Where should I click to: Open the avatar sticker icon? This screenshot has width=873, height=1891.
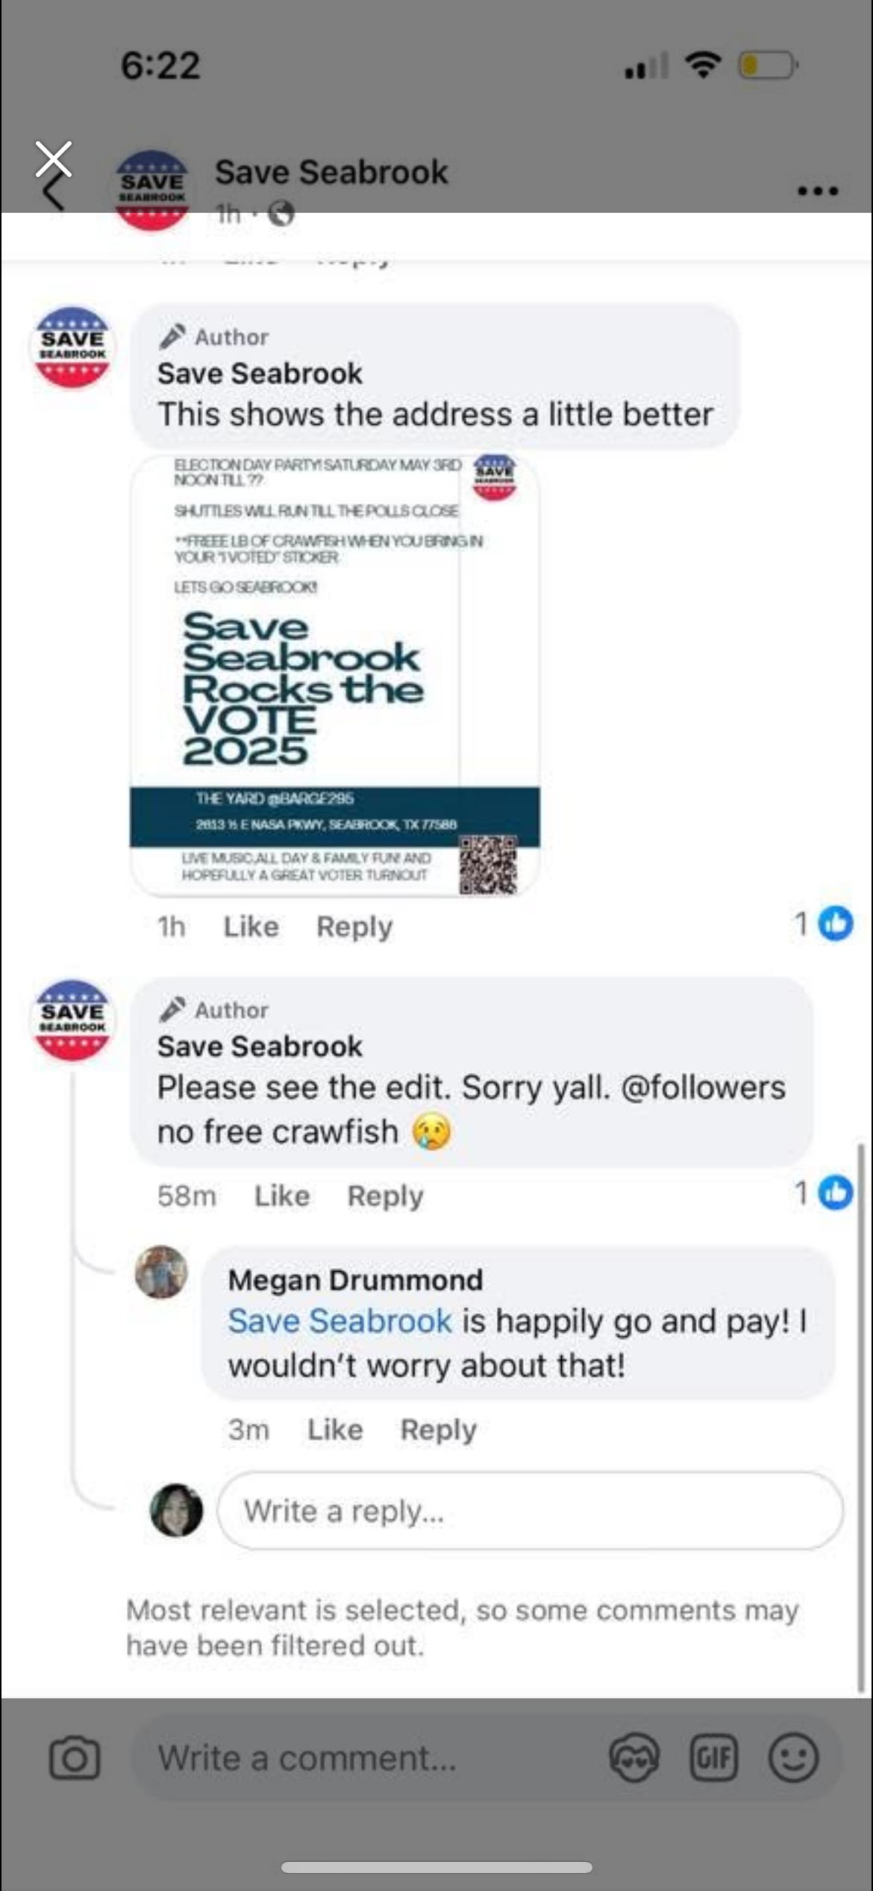tap(634, 1758)
